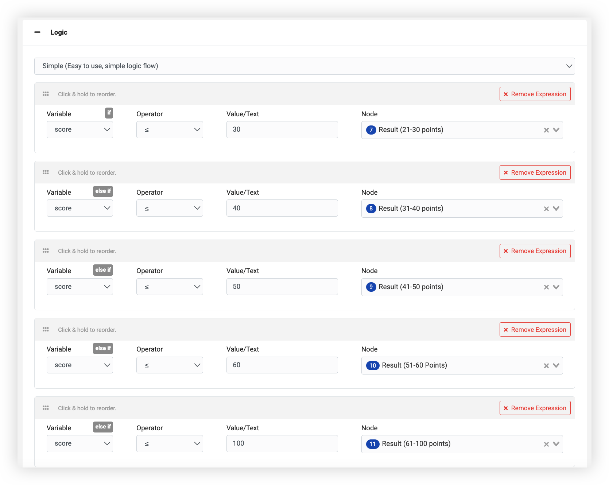Click the Value/Text field containing 40
The height and width of the screenshot is (485, 609).
[282, 208]
